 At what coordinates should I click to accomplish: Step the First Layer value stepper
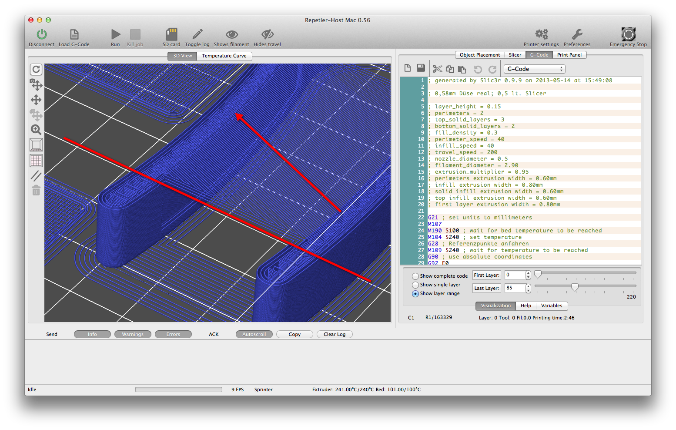tap(528, 275)
